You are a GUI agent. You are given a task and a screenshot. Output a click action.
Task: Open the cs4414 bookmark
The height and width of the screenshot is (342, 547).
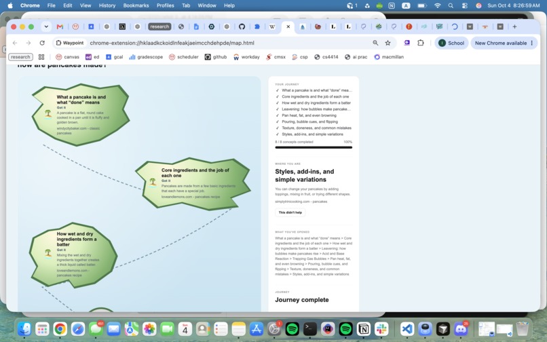pyautogui.click(x=326, y=57)
